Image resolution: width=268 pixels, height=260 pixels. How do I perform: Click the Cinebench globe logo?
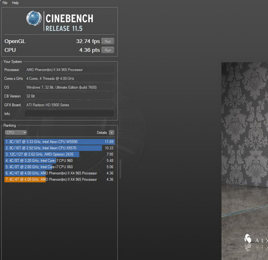click(34, 19)
